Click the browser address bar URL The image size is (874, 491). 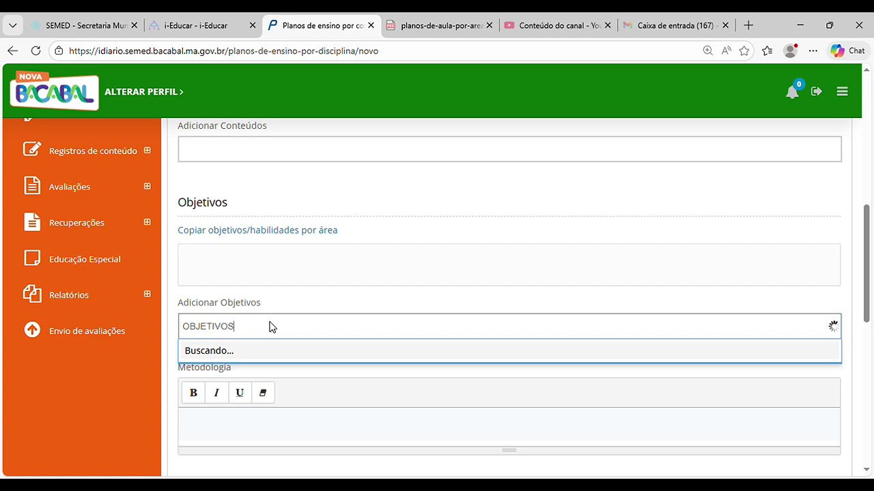click(224, 50)
